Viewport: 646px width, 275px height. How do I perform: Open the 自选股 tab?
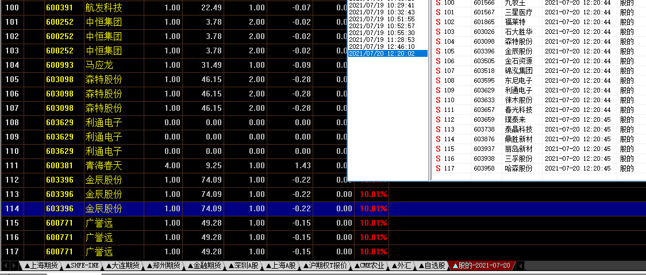point(431,266)
